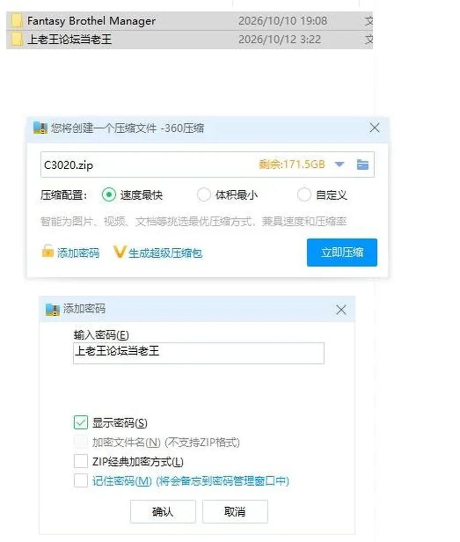Click the 上老王论坛当老王 folder icon in file list

point(17,39)
